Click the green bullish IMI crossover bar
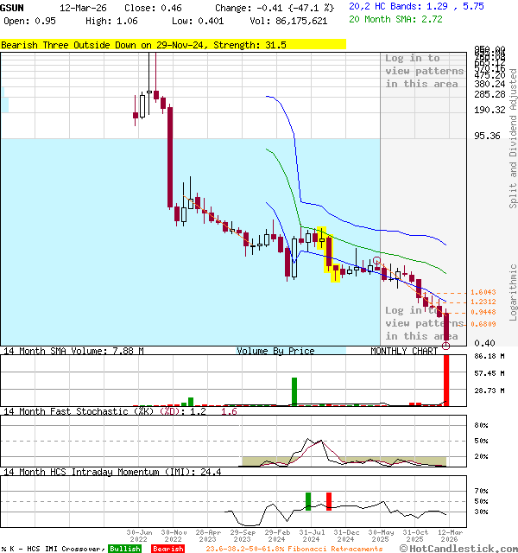The width and height of the screenshot is (518, 553). point(308,501)
